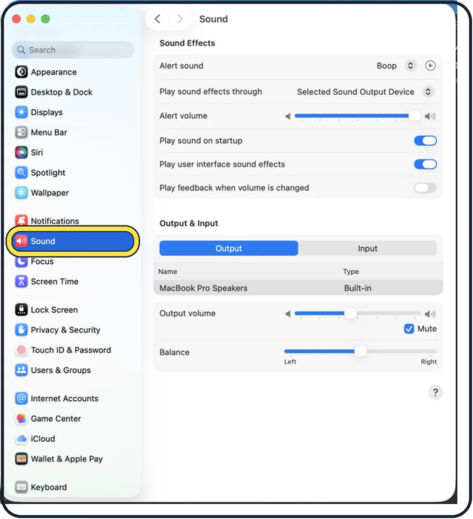This screenshot has height=519, width=473.
Task: Turn off Play user interface sound effects
Action: click(x=425, y=164)
